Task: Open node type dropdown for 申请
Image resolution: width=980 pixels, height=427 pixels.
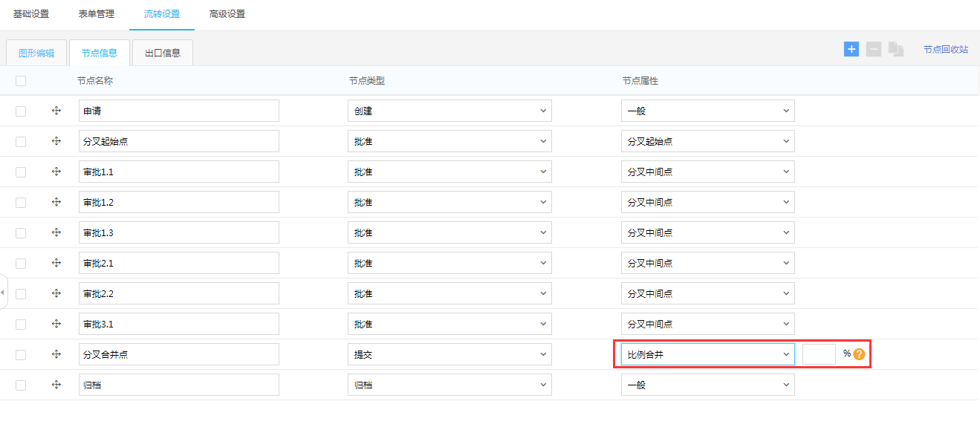Action: pos(450,111)
